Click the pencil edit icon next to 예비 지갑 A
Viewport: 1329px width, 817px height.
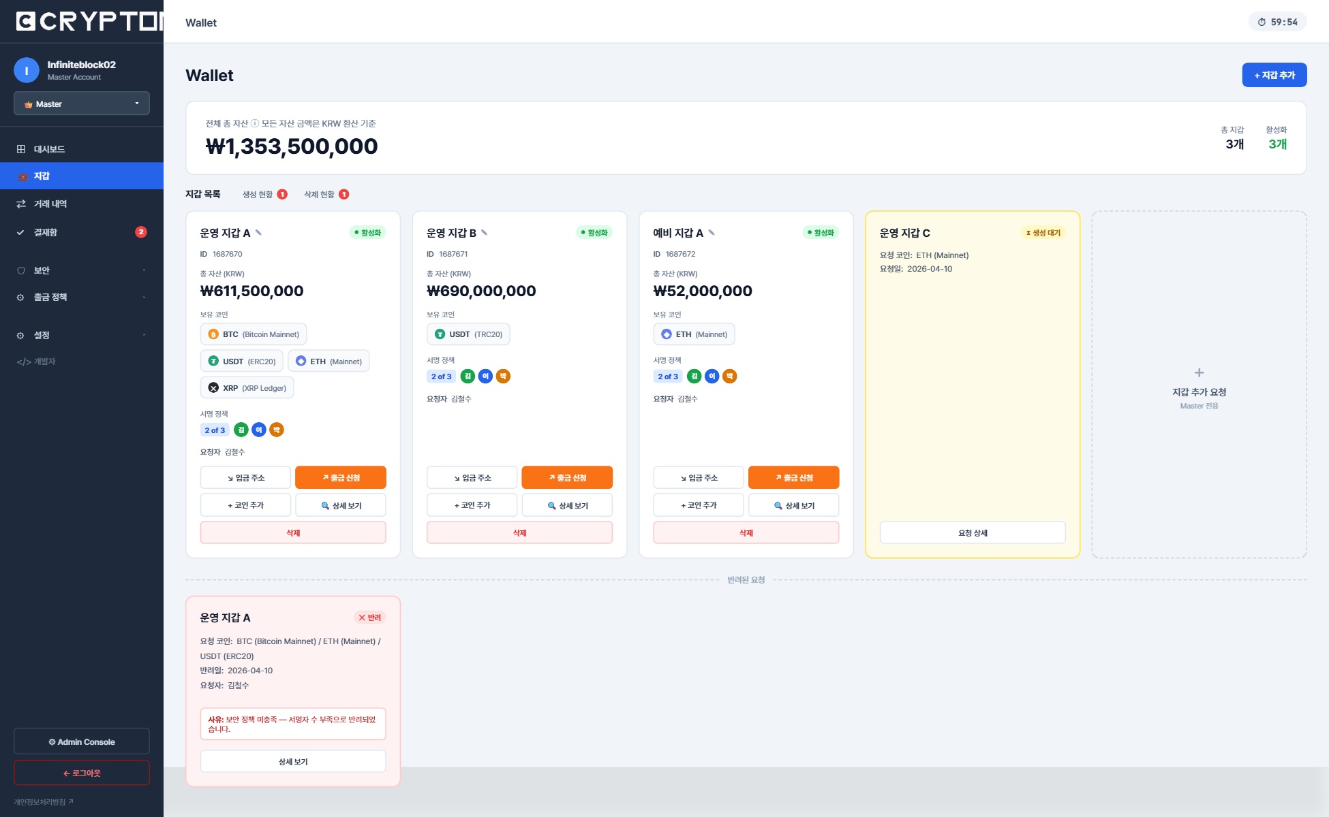(712, 233)
